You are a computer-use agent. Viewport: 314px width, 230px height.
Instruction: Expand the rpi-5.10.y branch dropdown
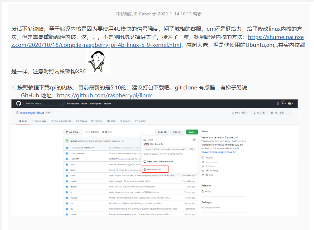(x=73, y=132)
